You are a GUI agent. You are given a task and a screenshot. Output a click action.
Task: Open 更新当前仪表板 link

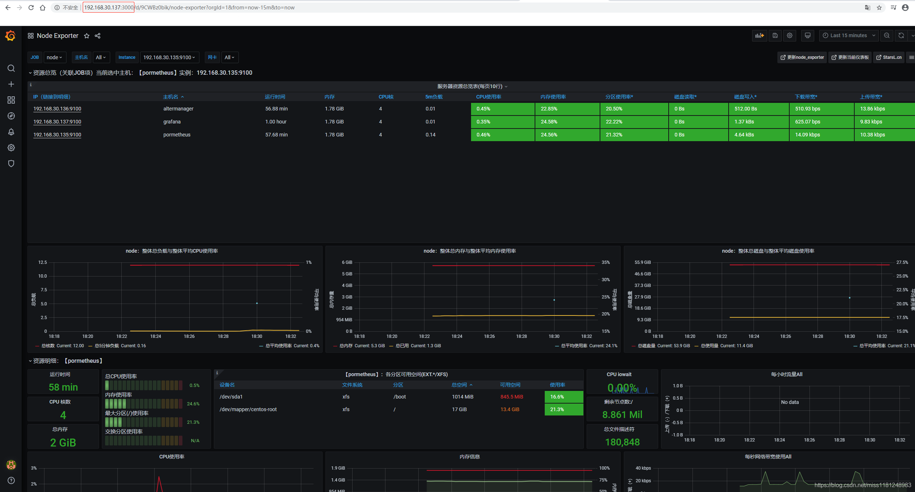pos(850,57)
